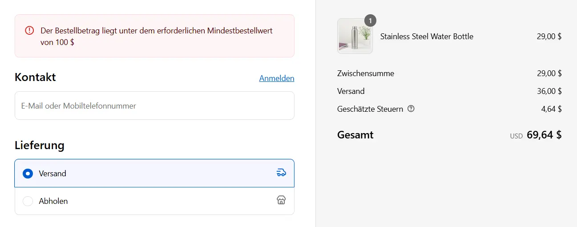
Task: Click the Versand option label text
Action: pos(52,174)
